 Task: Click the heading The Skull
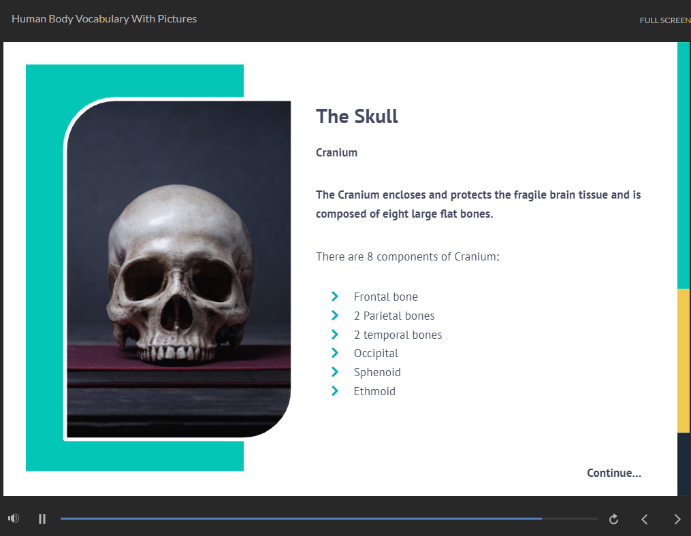(357, 116)
